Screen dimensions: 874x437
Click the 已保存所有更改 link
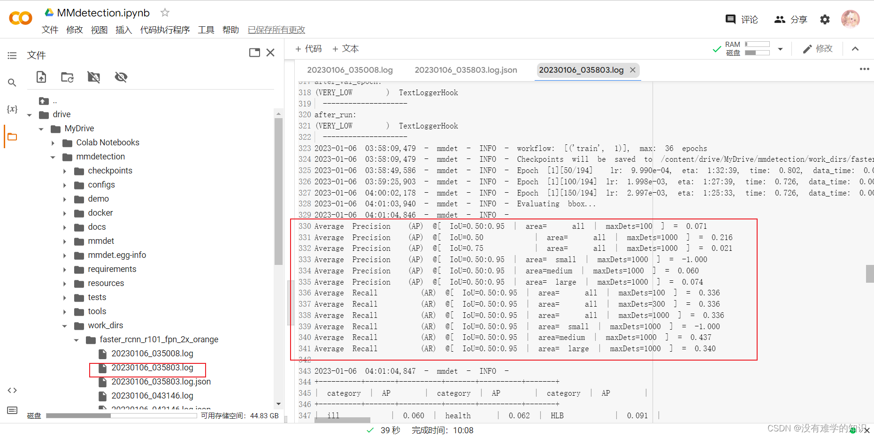tap(276, 30)
